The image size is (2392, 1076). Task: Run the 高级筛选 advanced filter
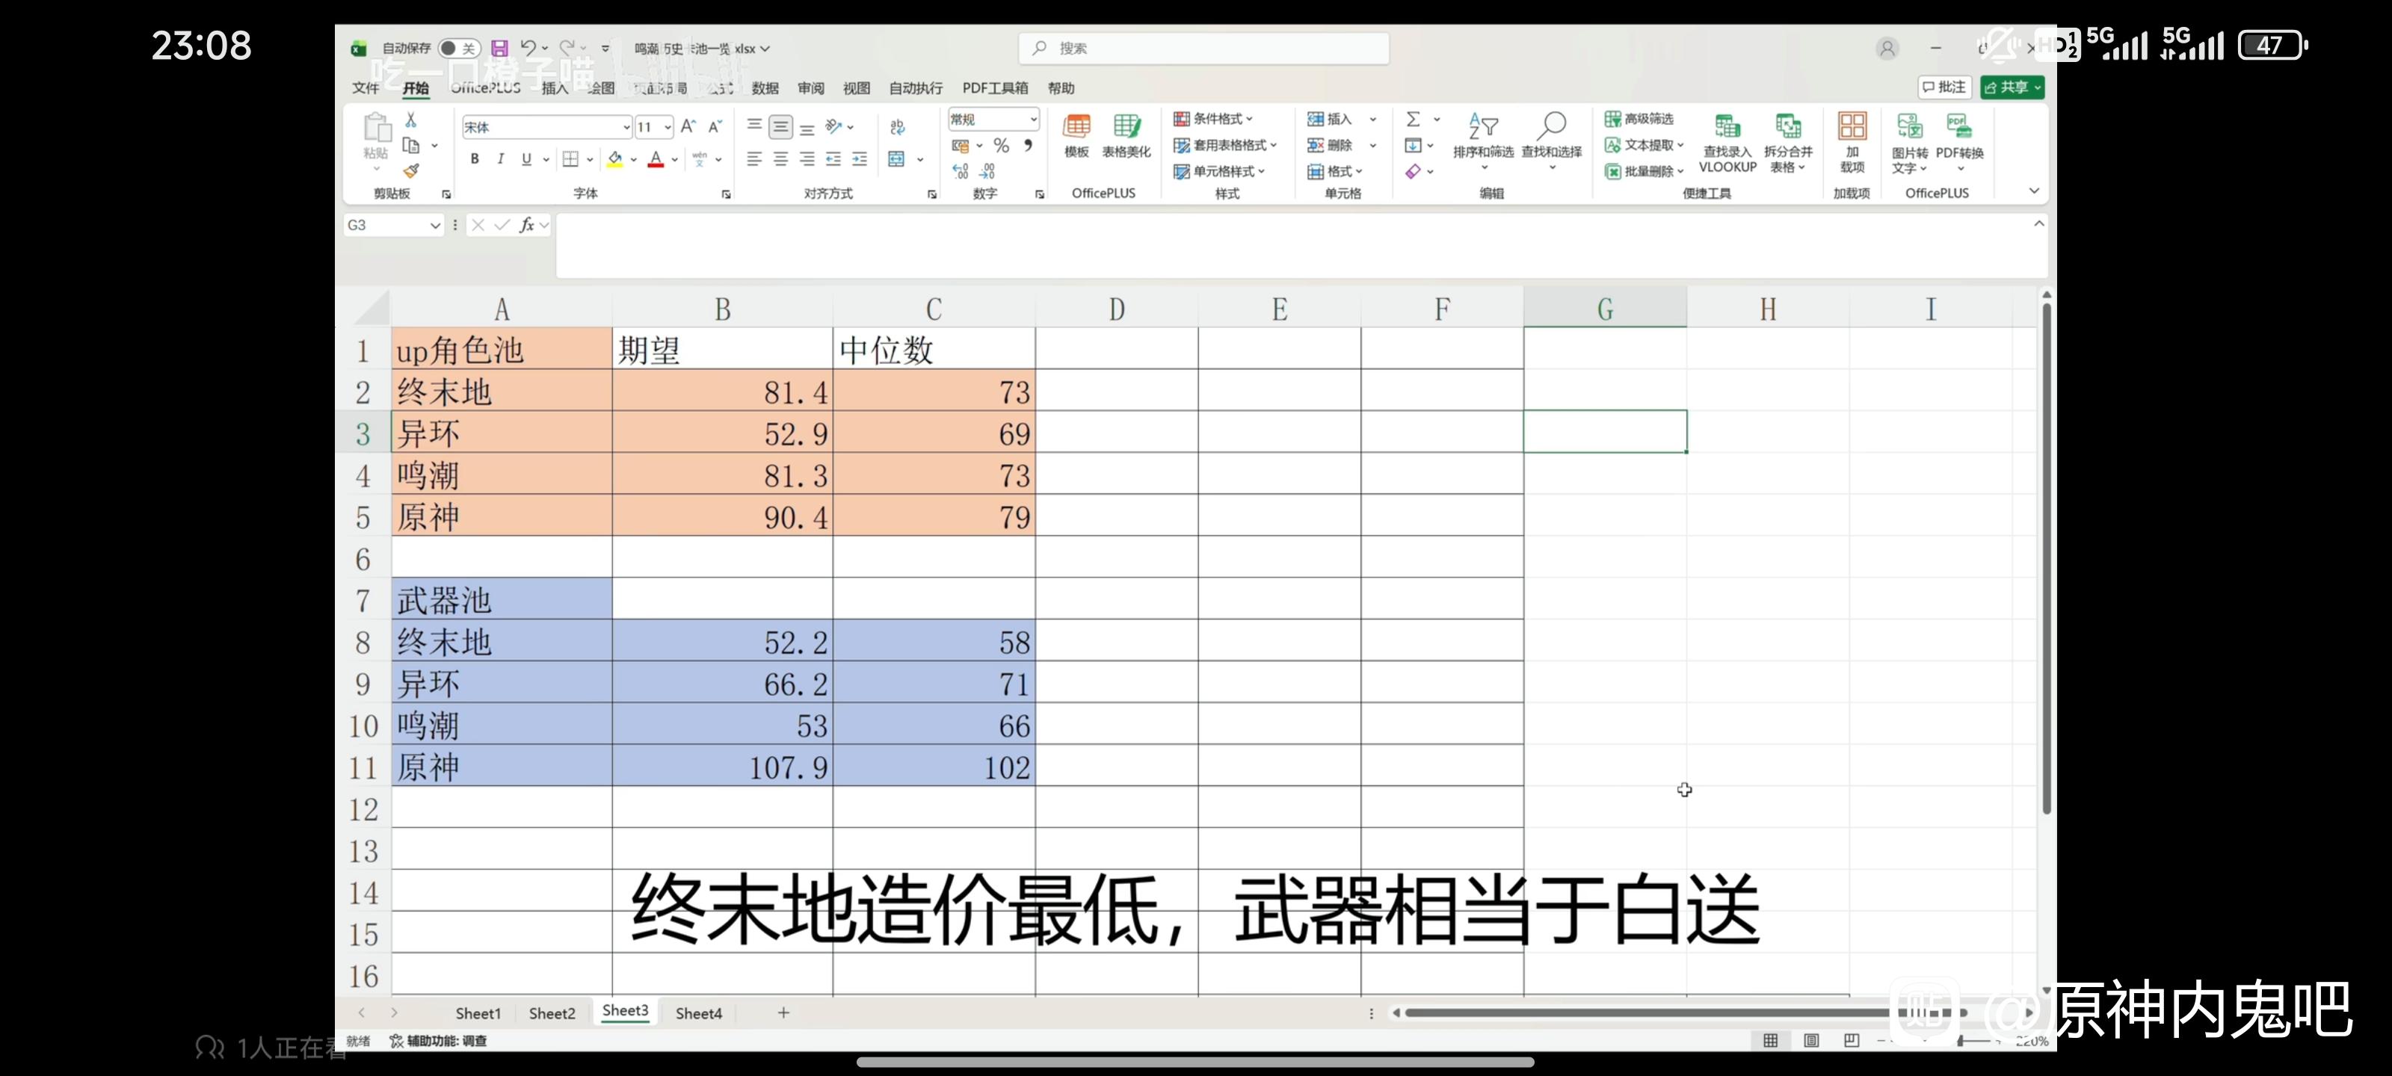pyautogui.click(x=1639, y=119)
